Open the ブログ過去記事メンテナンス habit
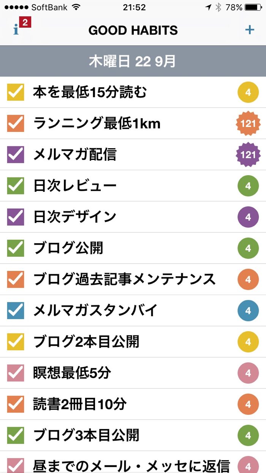The height and width of the screenshot is (473, 266). (x=124, y=279)
